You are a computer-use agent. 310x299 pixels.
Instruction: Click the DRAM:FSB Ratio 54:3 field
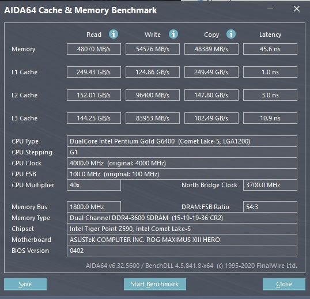[x=270, y=207]
